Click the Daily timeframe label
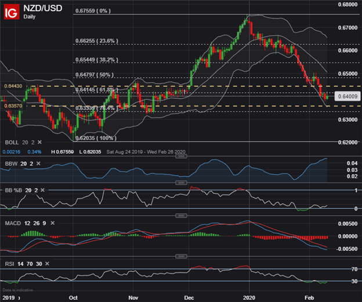 [30, 17]
